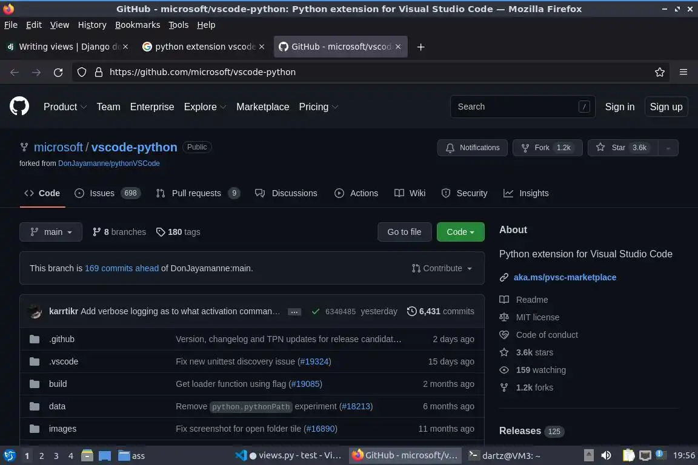Click the tracking protection shield icon
This screenshot has width=698, height=465.
point(82,72)
